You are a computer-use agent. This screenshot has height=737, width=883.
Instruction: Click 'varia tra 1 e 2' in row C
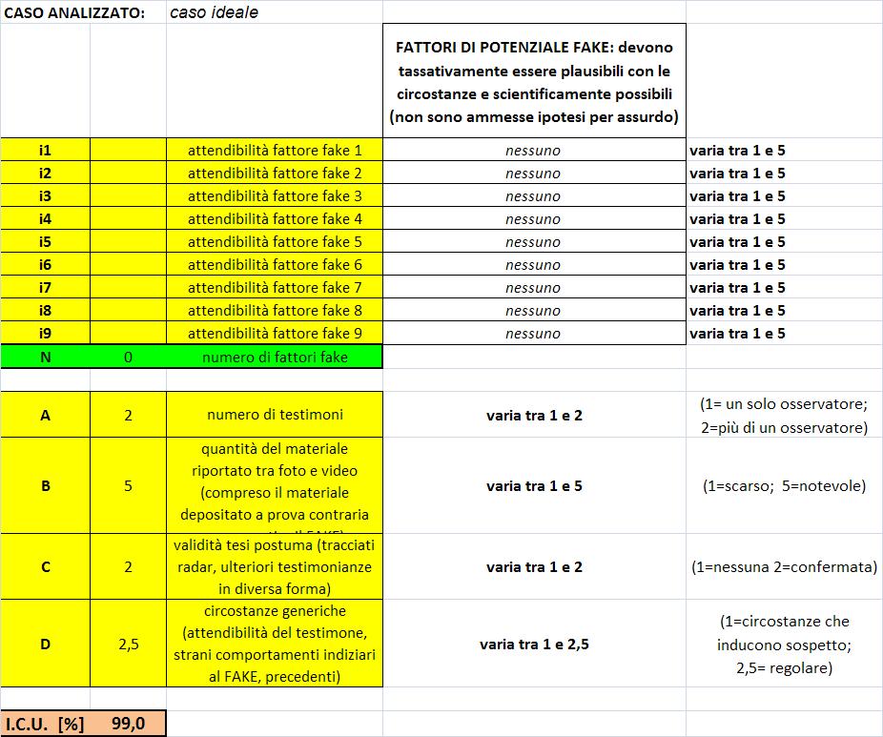[534, 567]
